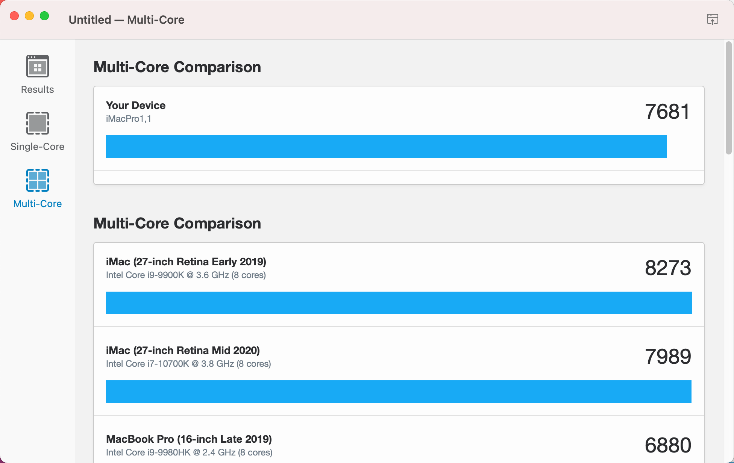Click iMac Early 2019 score bar
The width and height of the screenshot is (734, 463).
click(x=399, y=303)
